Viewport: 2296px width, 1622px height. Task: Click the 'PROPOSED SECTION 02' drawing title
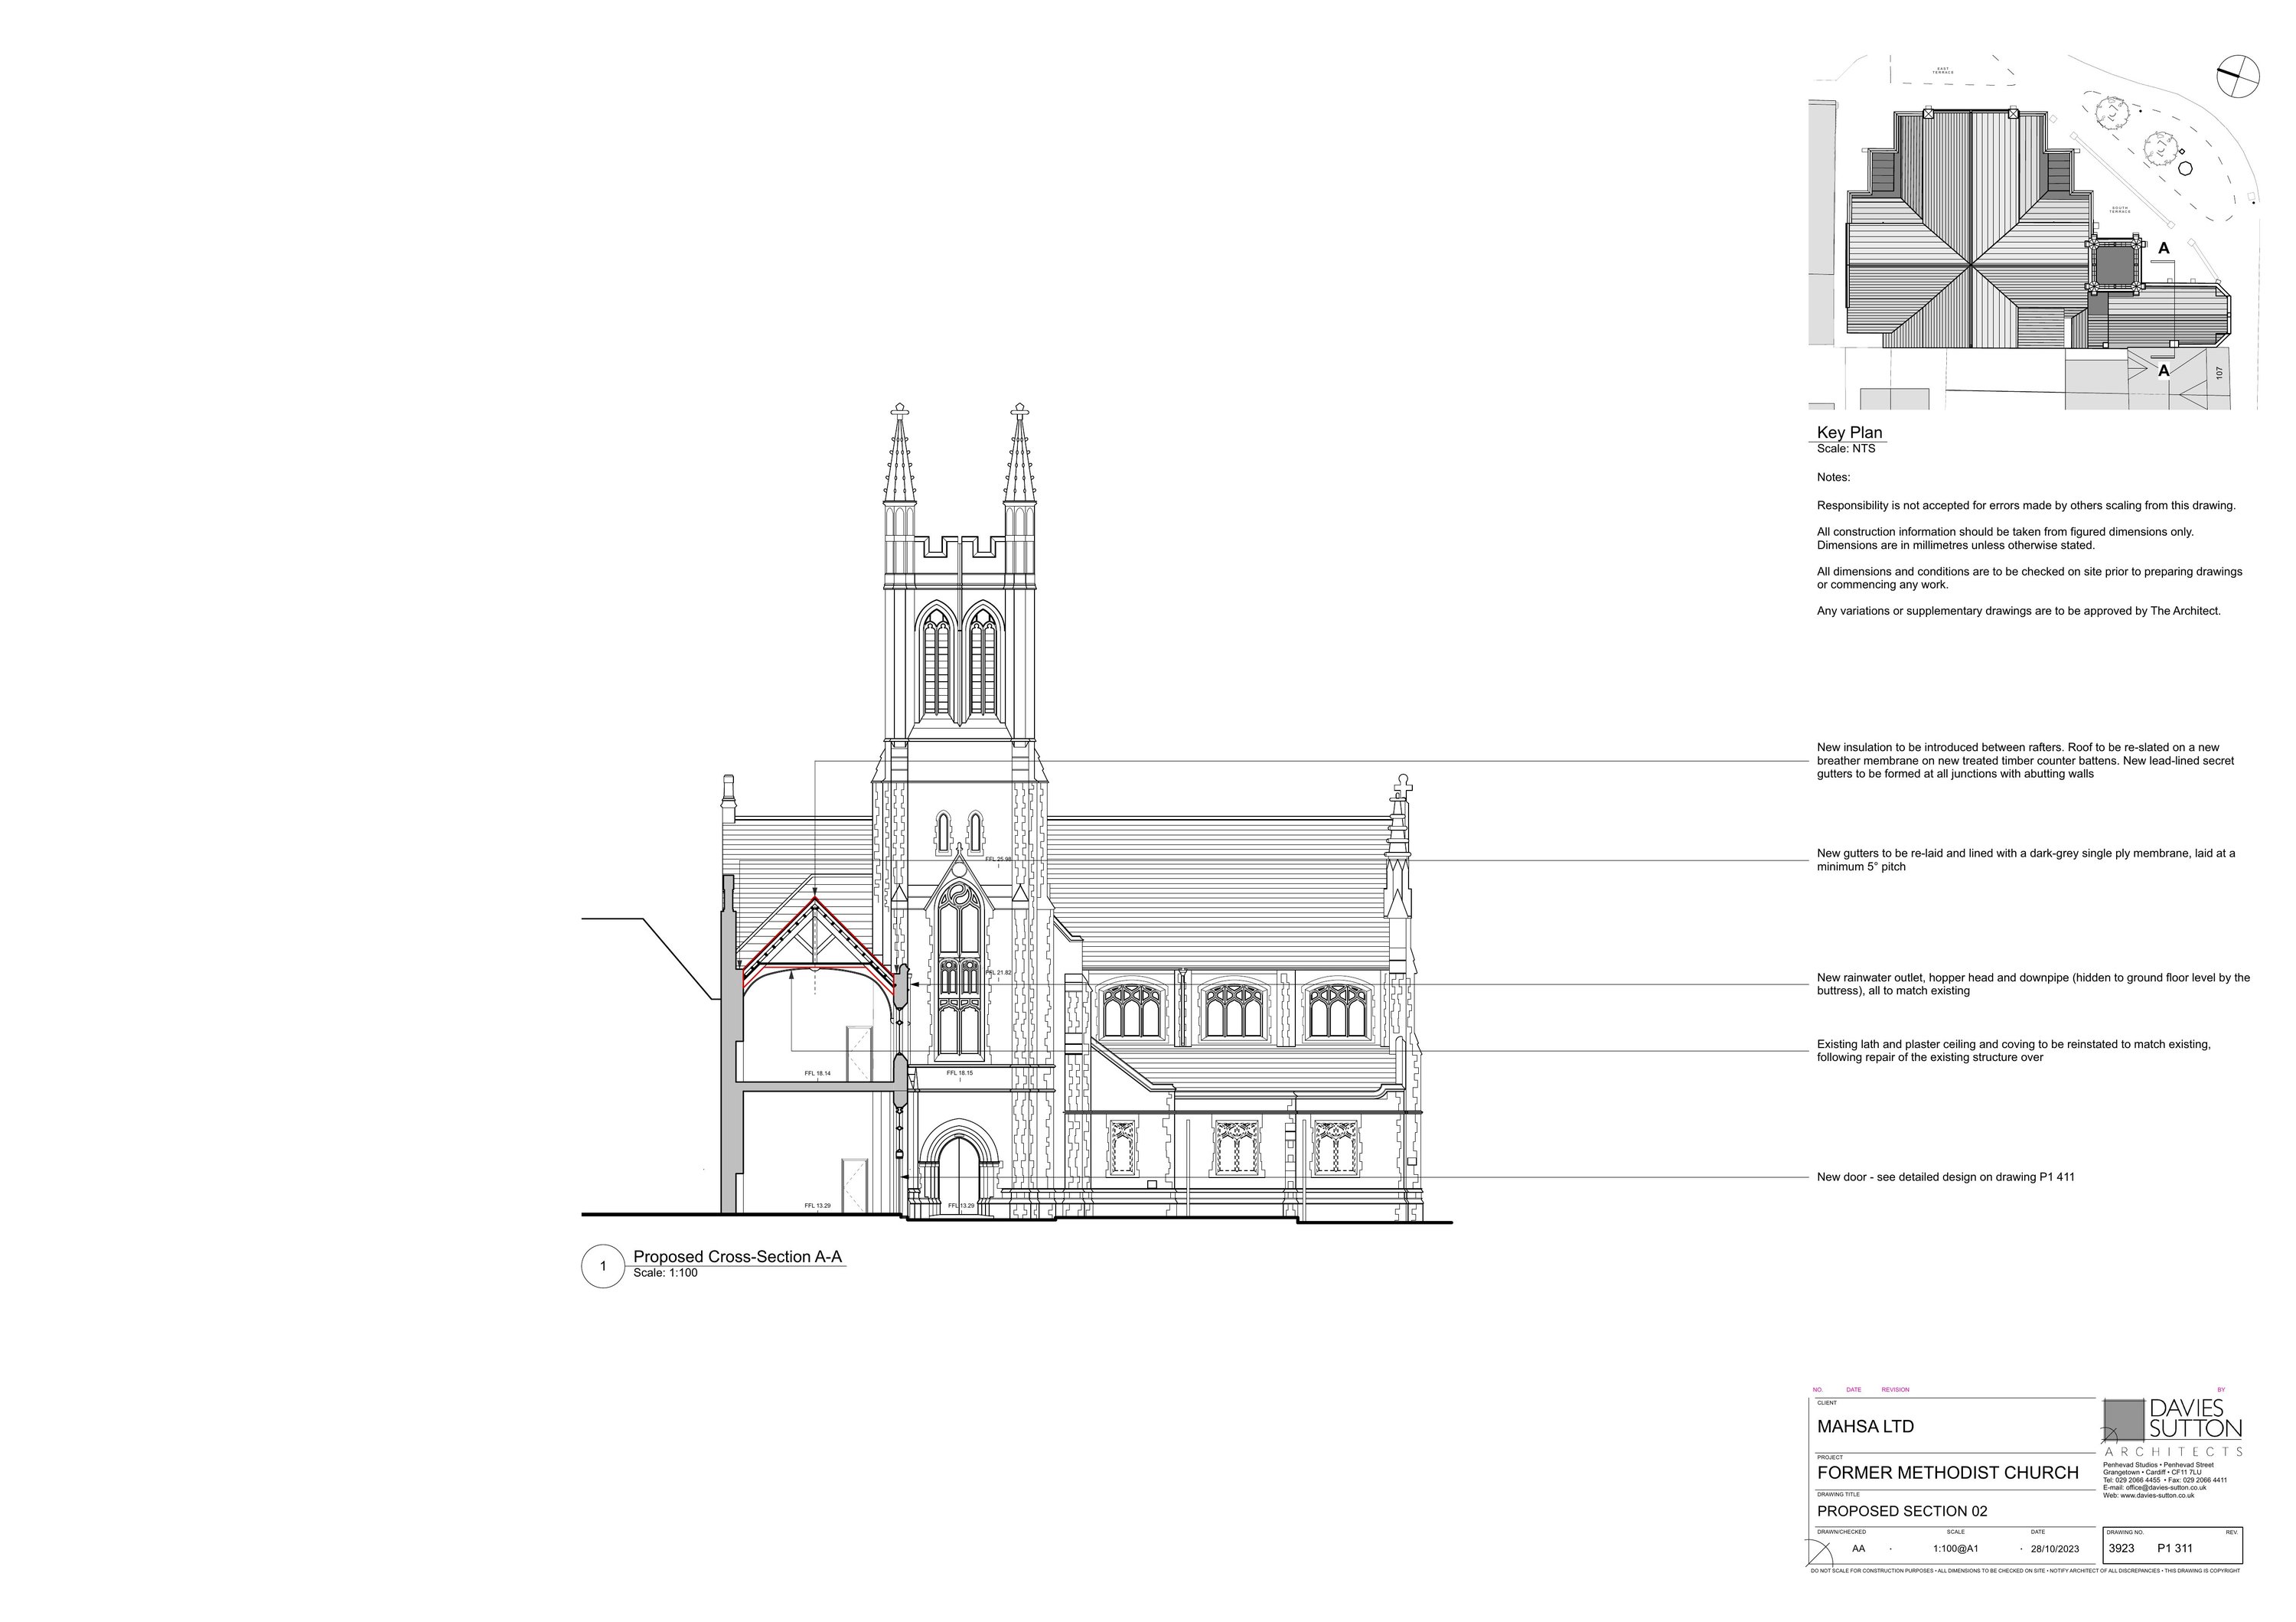point(1901,1511)
